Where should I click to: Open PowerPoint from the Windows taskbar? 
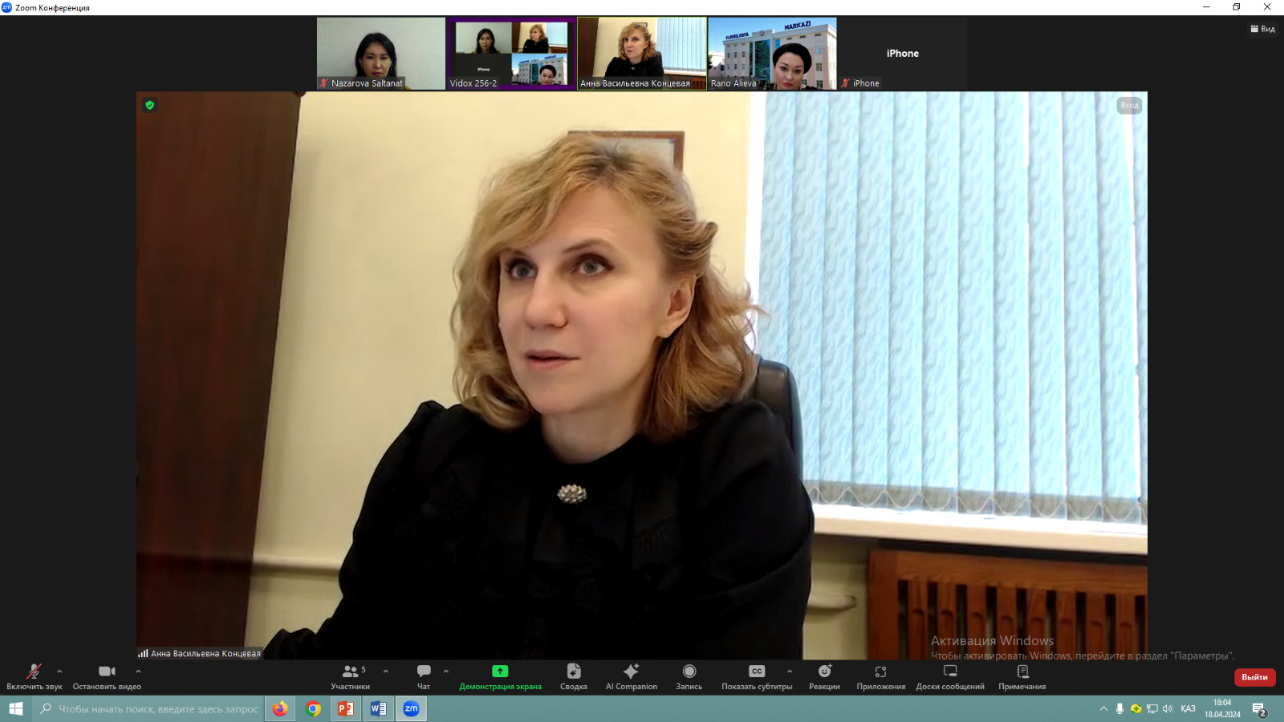click(x=346, y=708)
